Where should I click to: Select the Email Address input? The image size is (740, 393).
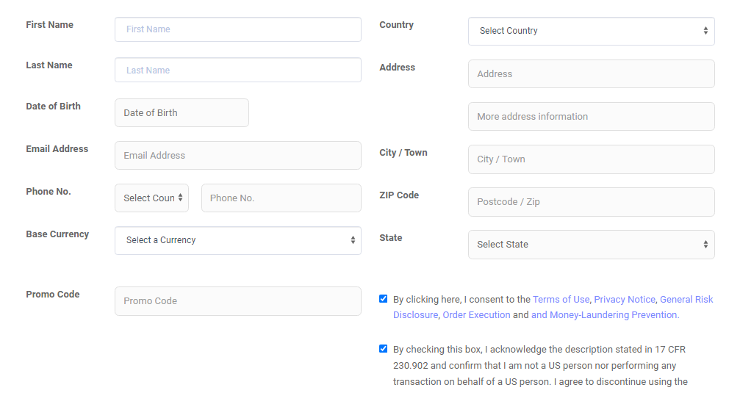coord(238,155)
